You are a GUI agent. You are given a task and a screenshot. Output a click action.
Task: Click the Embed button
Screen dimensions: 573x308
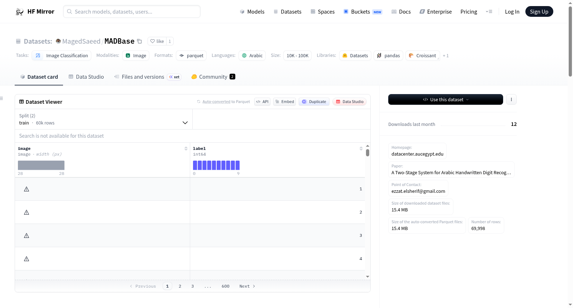pos(285,102)
